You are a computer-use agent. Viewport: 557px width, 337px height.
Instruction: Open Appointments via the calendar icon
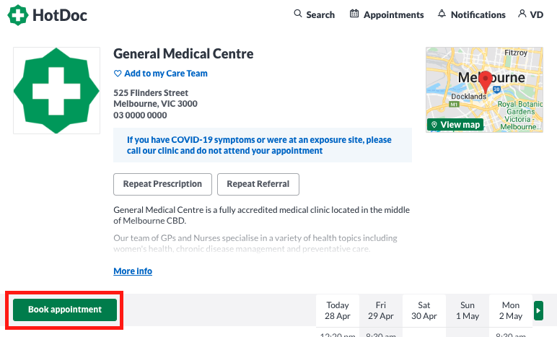[354, 14]
